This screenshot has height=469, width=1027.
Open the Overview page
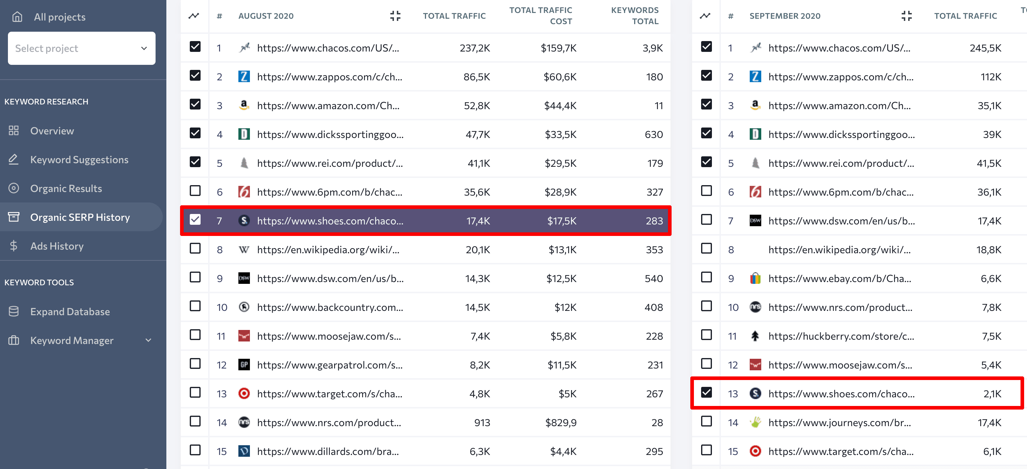(x=52, y=131)
